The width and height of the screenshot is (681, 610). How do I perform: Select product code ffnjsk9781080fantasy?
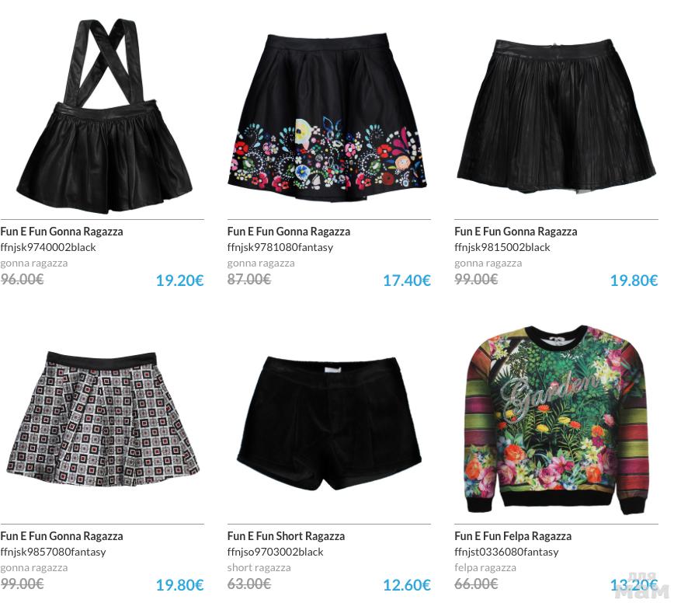[x=280, y=247]
